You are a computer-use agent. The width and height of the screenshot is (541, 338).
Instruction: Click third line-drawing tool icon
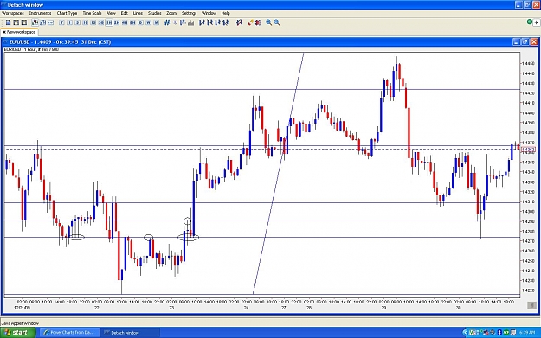pos(218,22)
